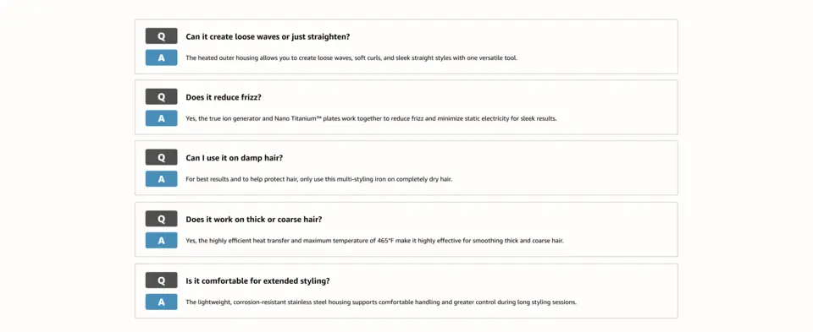Click the A badge for extended styling answer

tap(161, 302)
